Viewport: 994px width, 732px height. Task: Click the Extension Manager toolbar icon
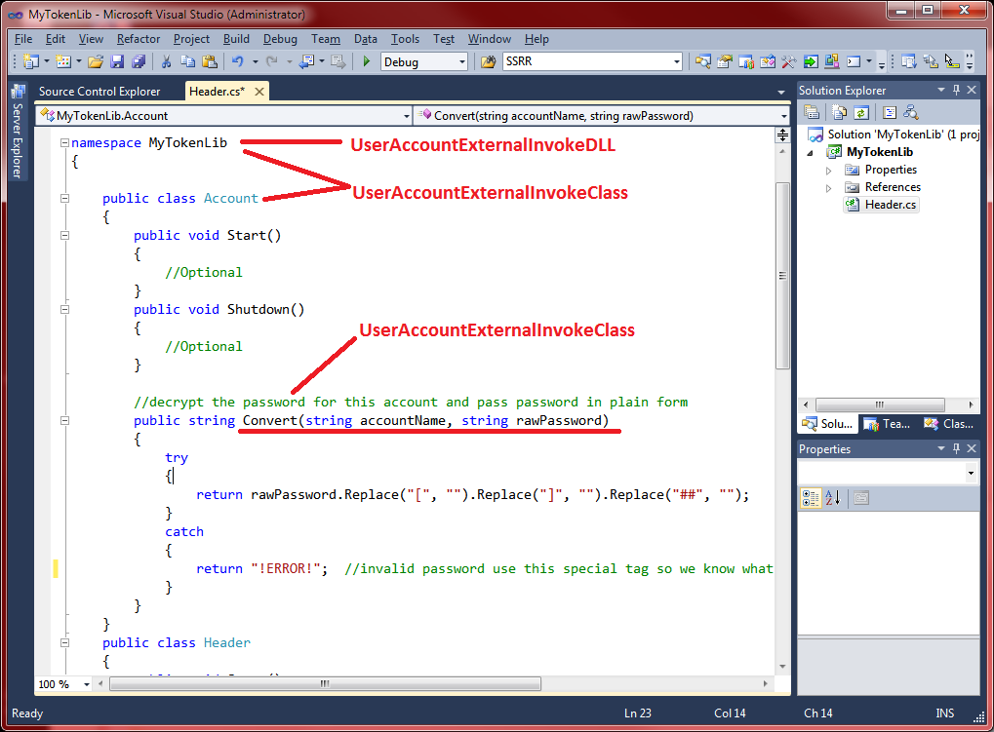[x=832, y=61]
